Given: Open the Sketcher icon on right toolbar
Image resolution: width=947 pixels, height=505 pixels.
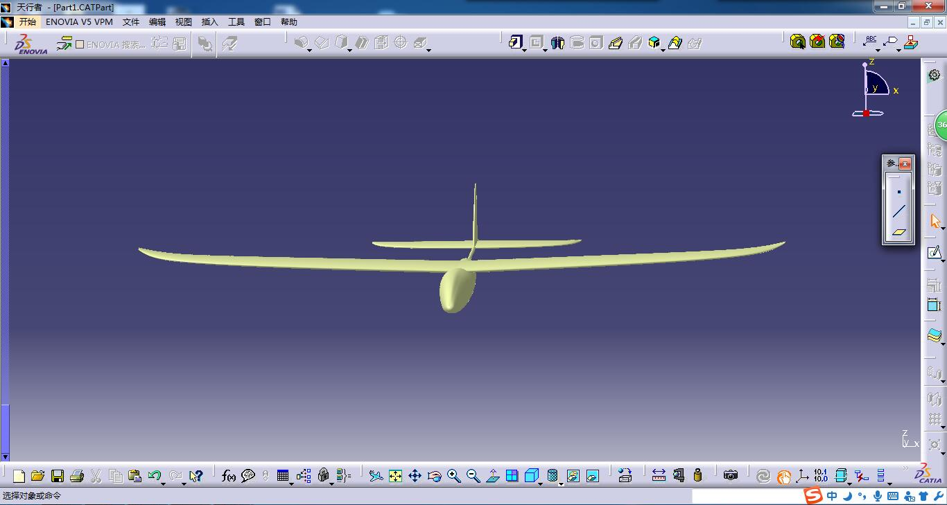Looking at the screenshot, I should click(x=934, y=253).
